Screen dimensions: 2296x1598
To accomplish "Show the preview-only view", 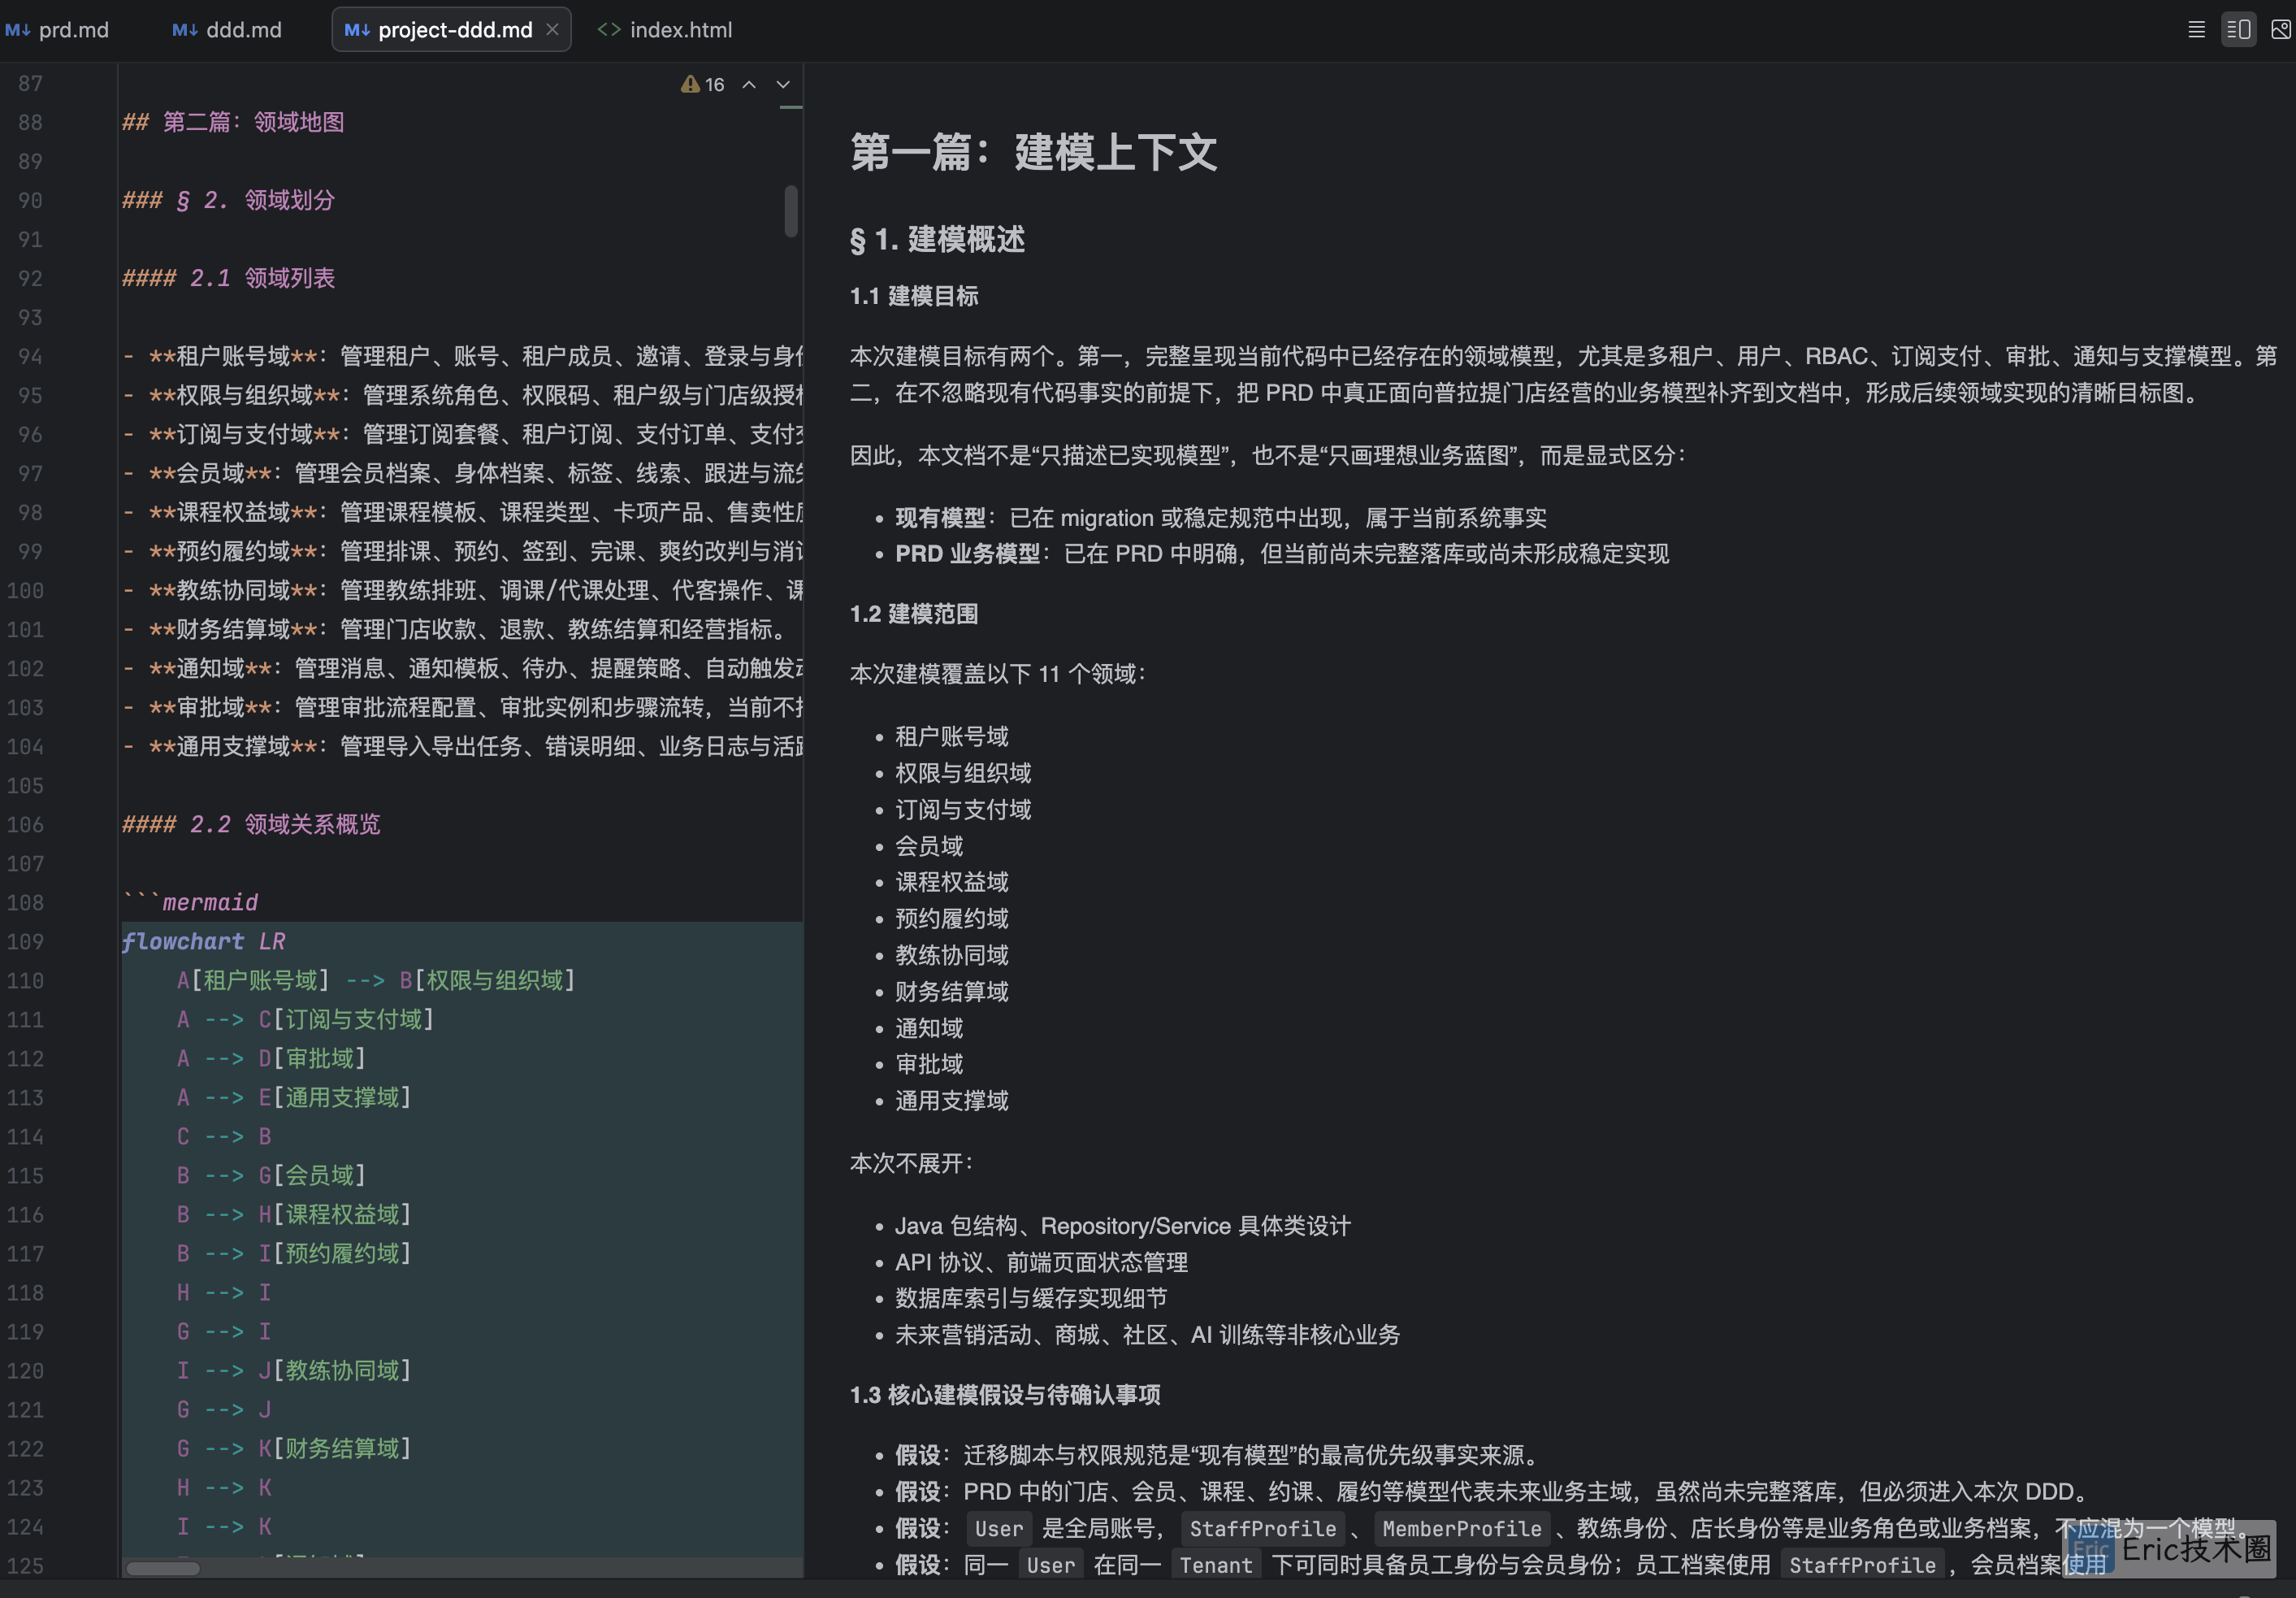I will [x=2280, y=30].
